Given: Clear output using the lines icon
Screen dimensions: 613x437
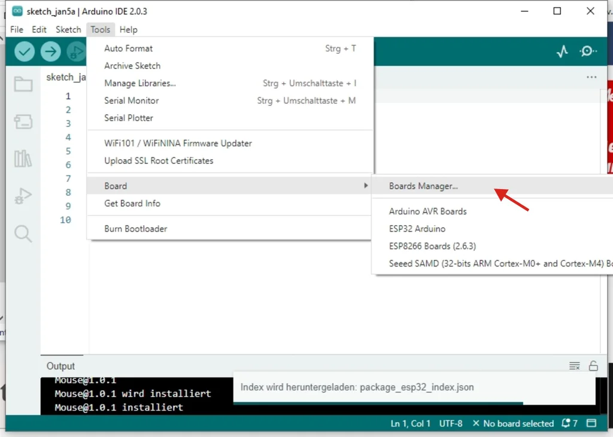Looking at the screenshot, I should click(x=574, y=366).
